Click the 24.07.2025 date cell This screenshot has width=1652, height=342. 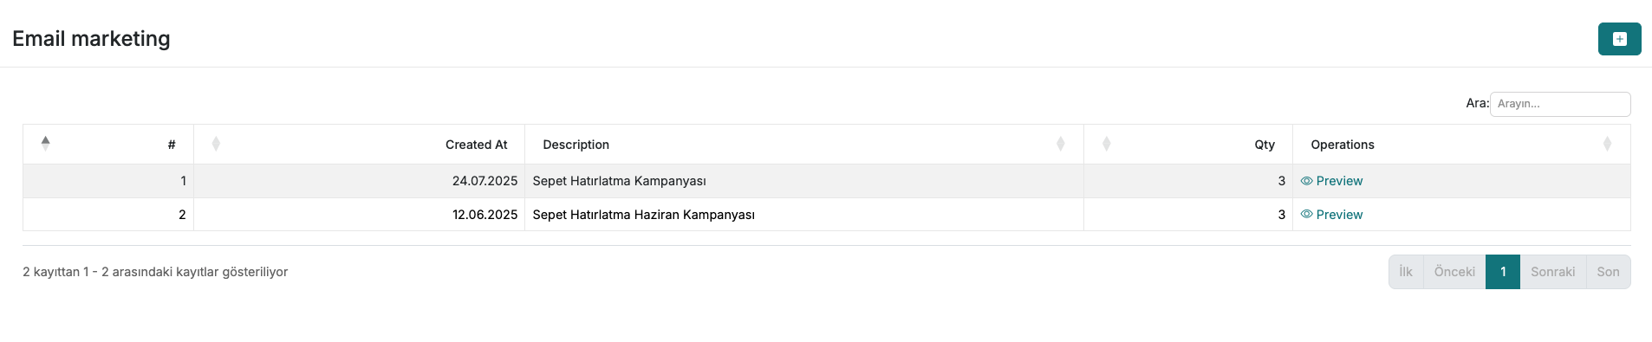click(x=359, y=181)
